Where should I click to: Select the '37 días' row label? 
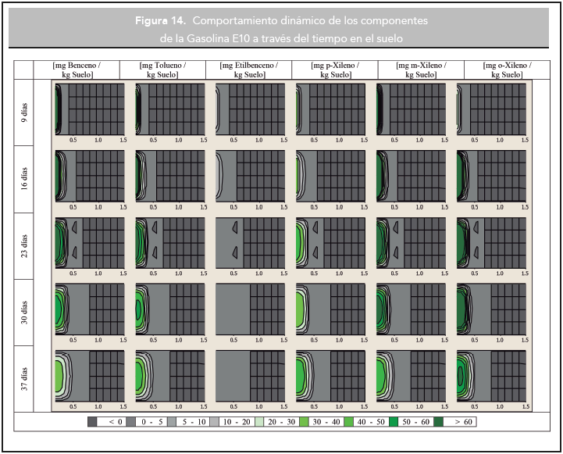(24, 378)
